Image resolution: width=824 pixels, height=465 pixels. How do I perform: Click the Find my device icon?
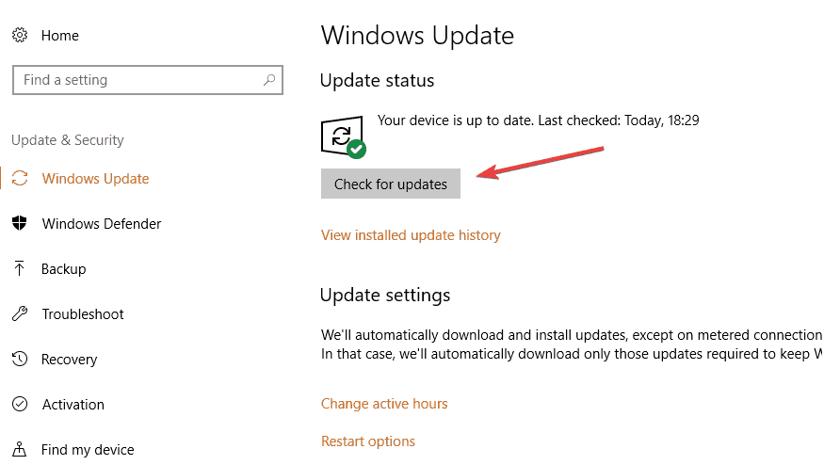pyautogui.click(x=20, y=449)
